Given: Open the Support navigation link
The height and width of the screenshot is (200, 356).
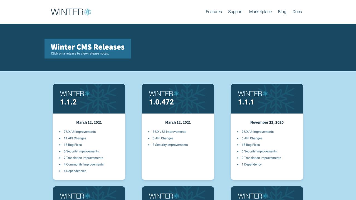Looking at the screenshot, I should coord(235,12).
